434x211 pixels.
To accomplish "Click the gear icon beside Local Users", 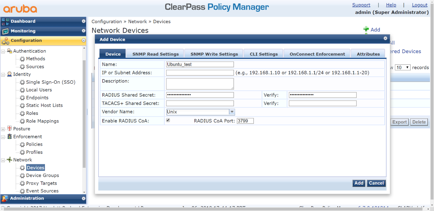I will tap(22, 90).
